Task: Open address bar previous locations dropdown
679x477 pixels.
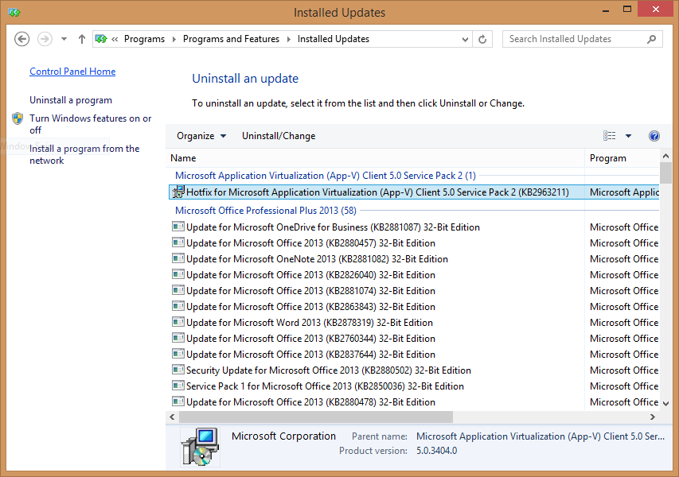Action: (x=465, y=40)
